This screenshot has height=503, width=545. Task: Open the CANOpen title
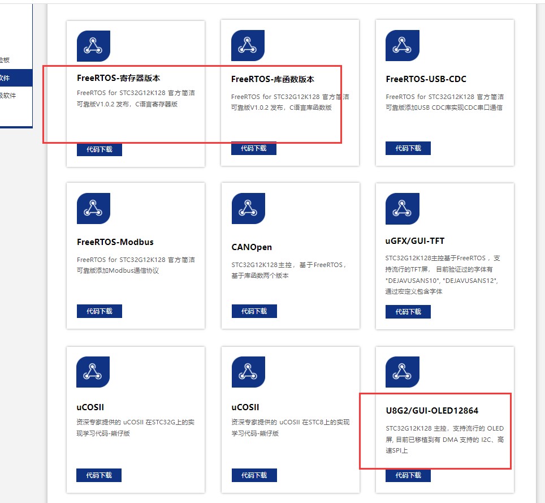[x=252, y=247]
